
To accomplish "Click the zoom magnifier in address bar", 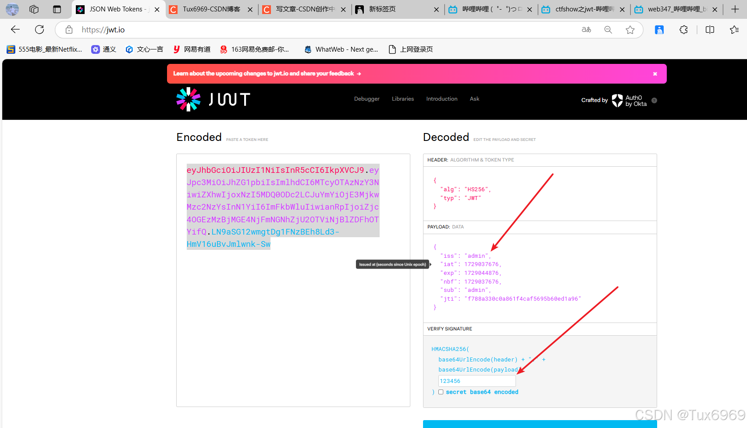I will tap(608, 30).
